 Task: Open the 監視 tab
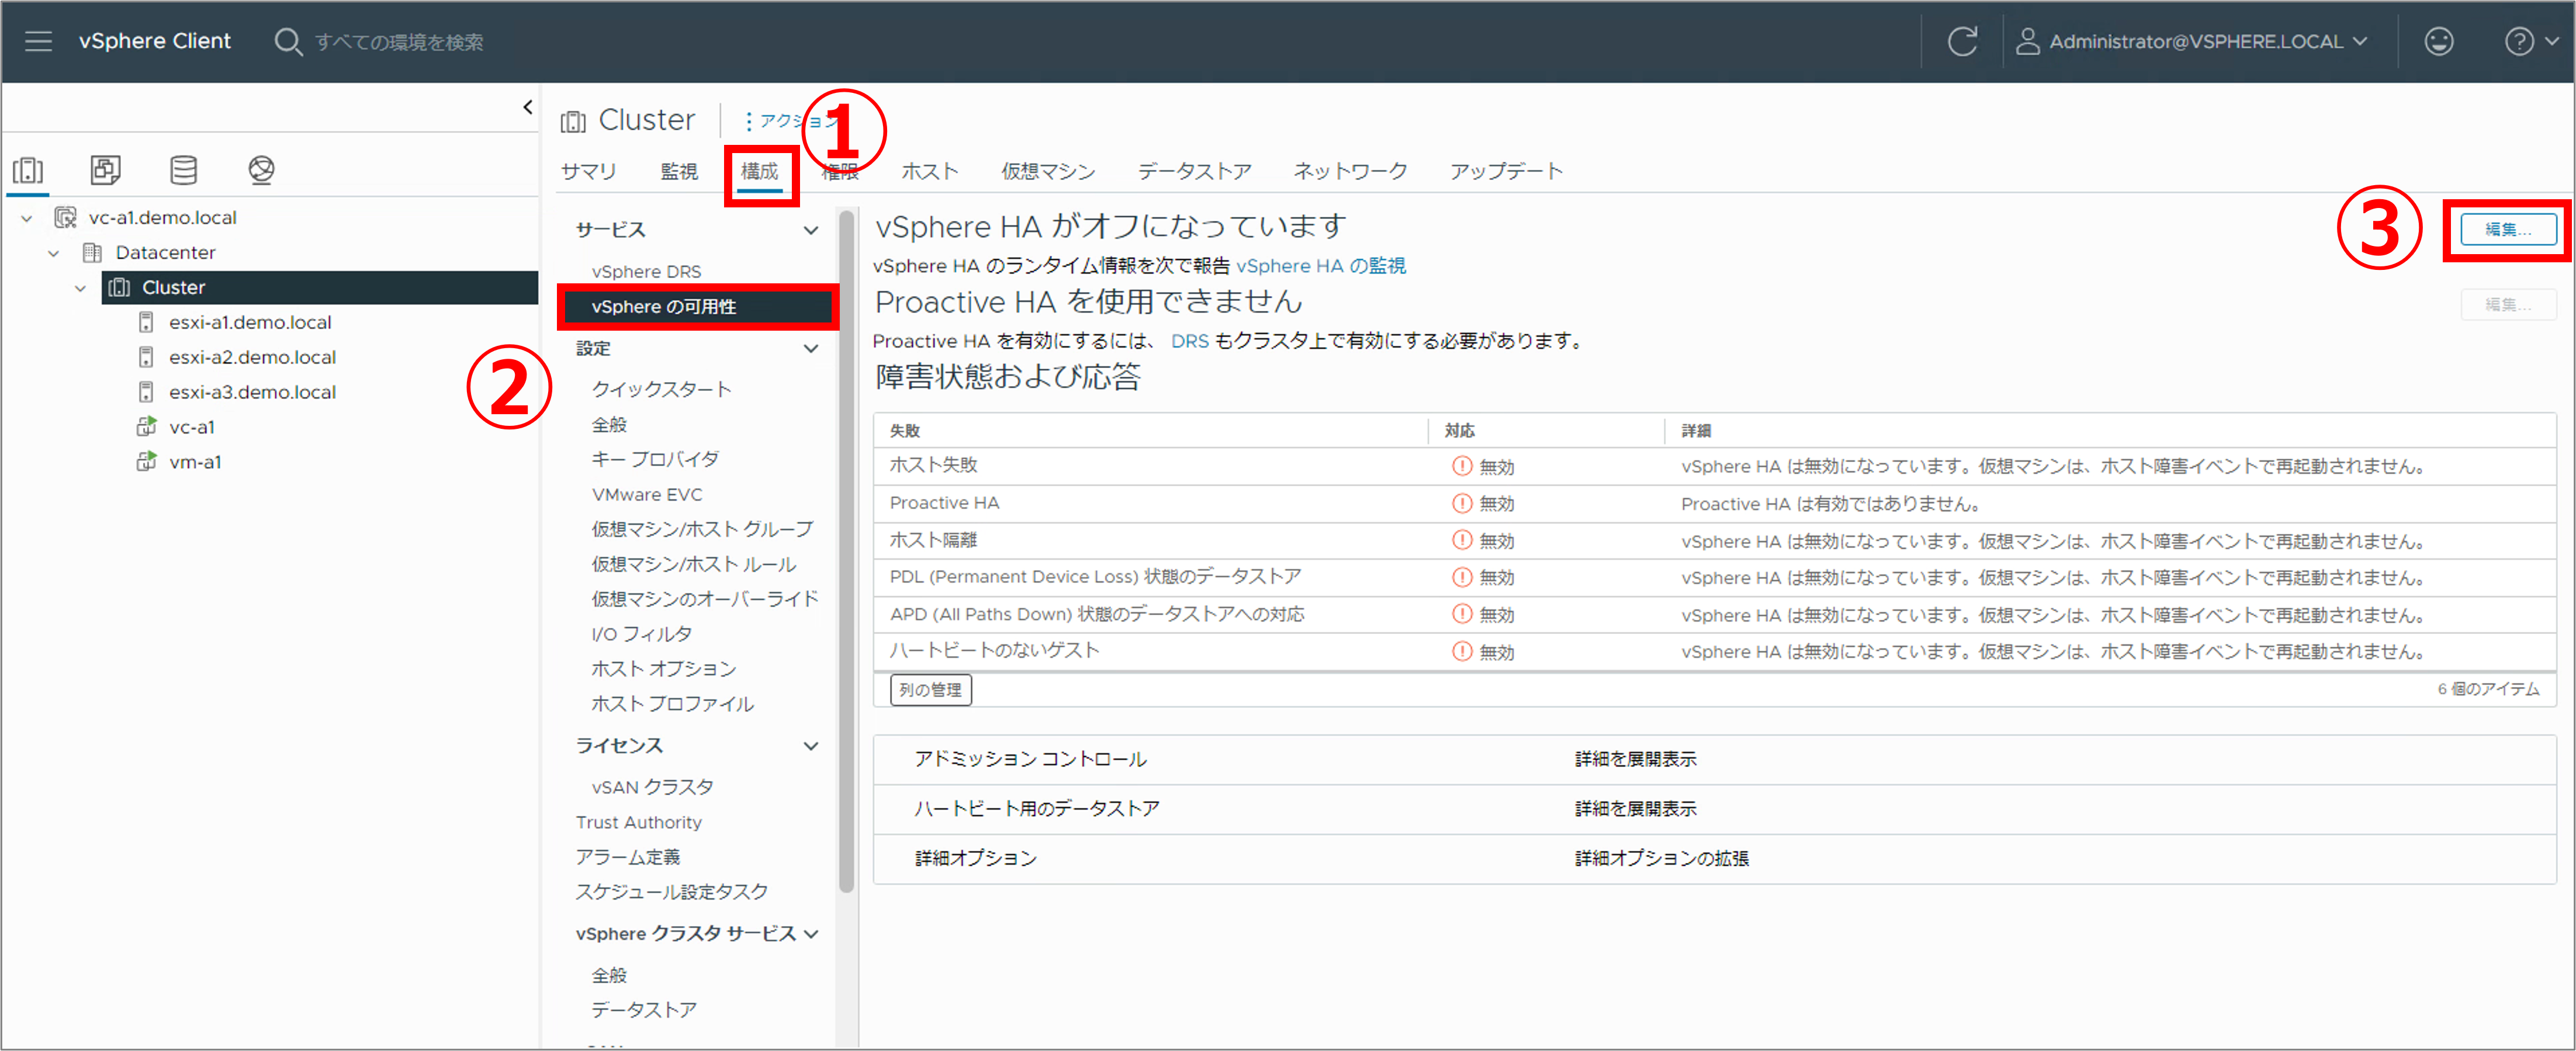coord(679,171)
